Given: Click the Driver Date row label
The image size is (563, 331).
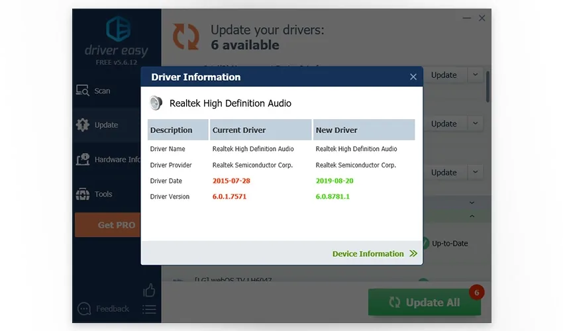Looking at the screenshot, I should click(166, 181).
